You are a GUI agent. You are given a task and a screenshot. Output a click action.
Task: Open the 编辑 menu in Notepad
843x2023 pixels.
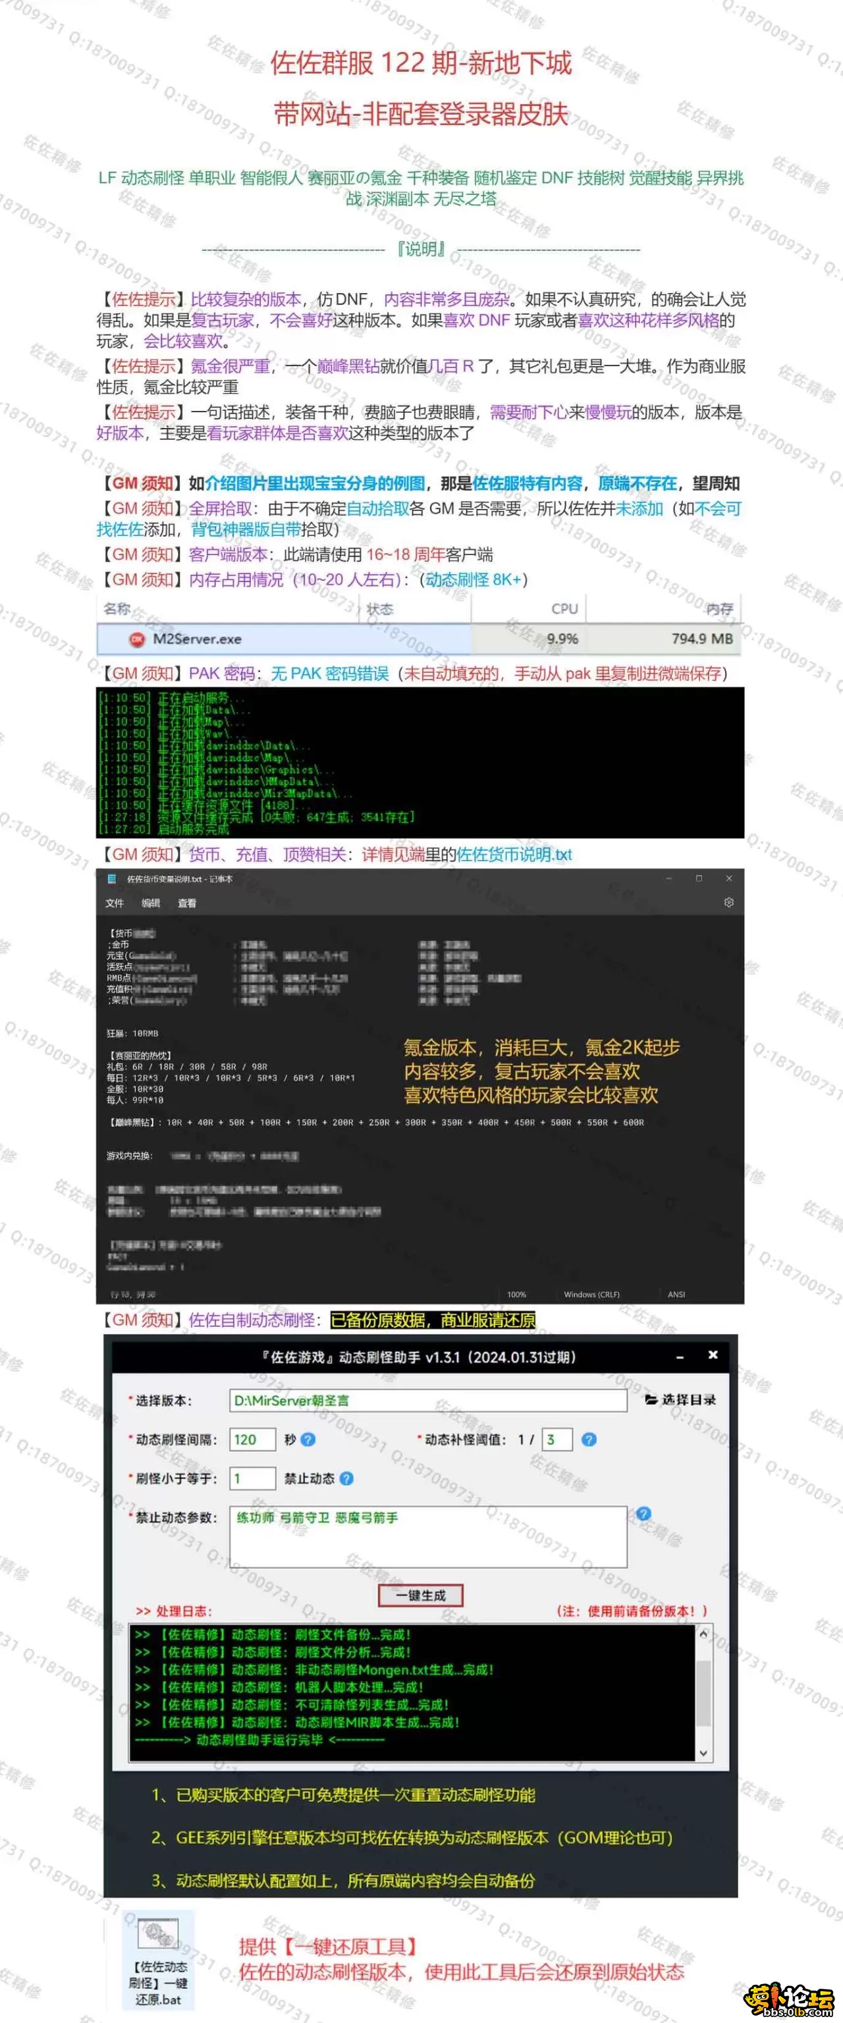pyautogui.click(x=151, y=903)
